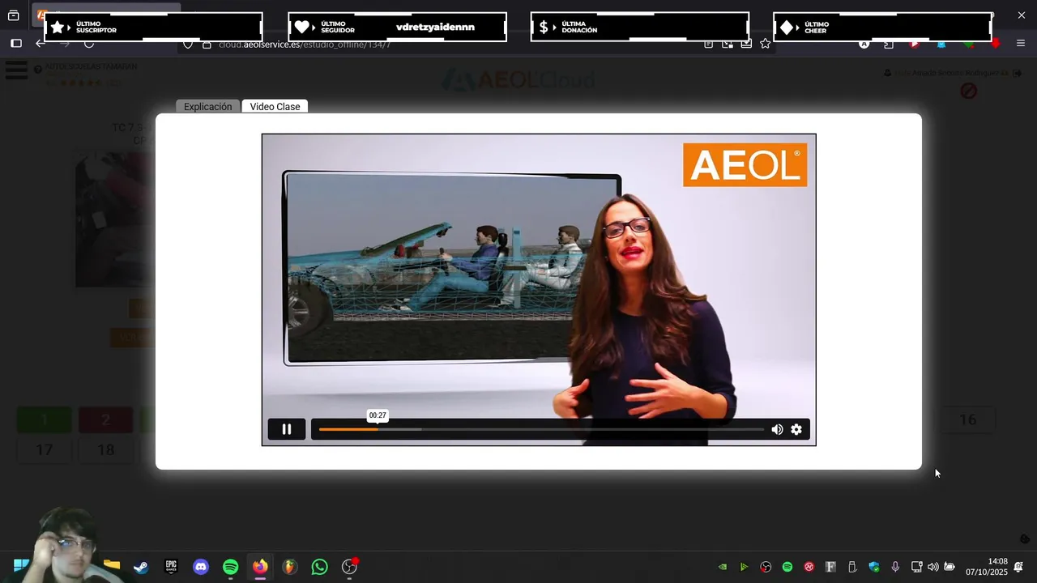1037x583 pixels.
Task: Click the 00:27 time marker on the timeline
Action: point(378,415)
